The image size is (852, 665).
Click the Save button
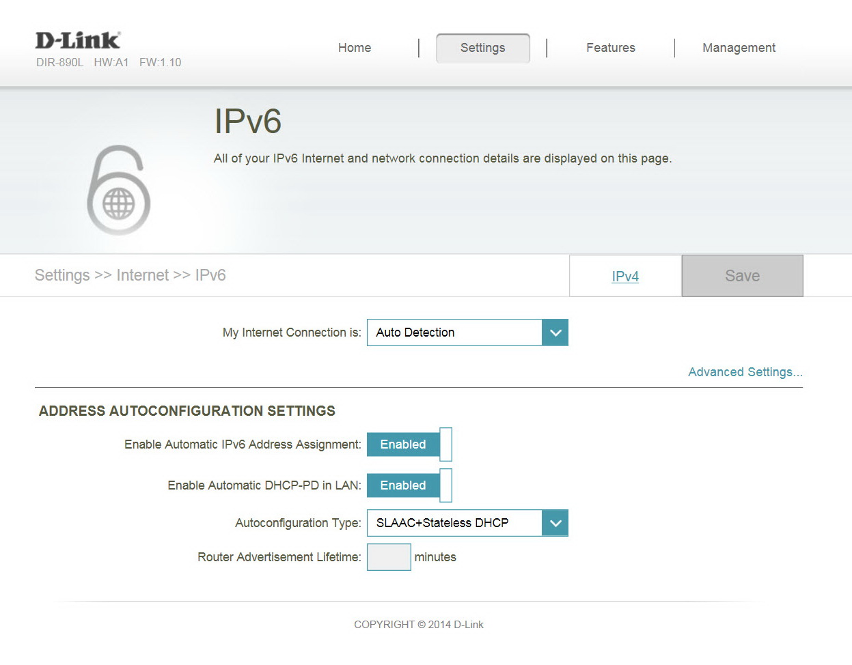(742, 276)
